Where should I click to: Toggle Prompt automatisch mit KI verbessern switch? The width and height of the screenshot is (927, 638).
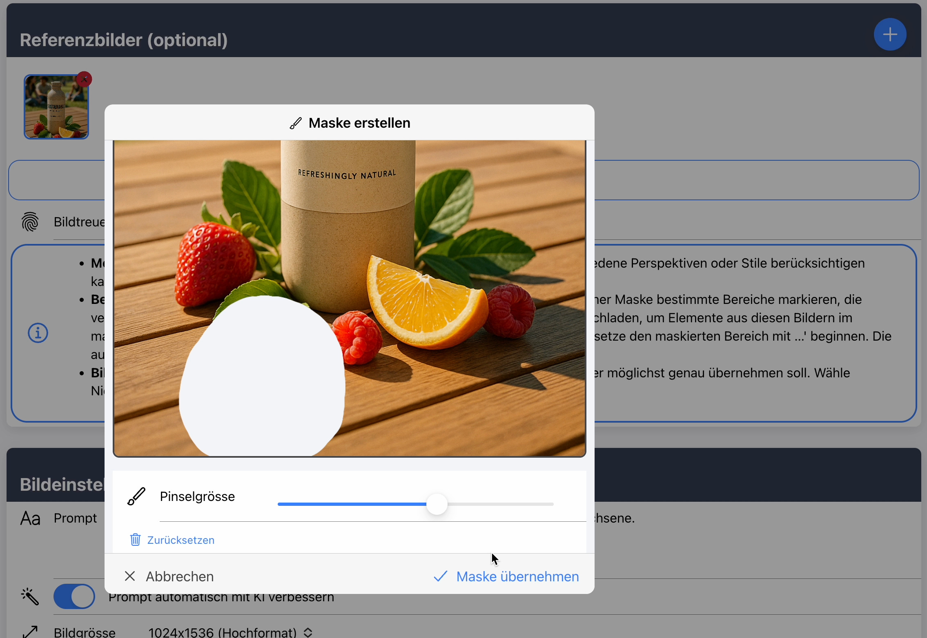click(x=74, y=596)
